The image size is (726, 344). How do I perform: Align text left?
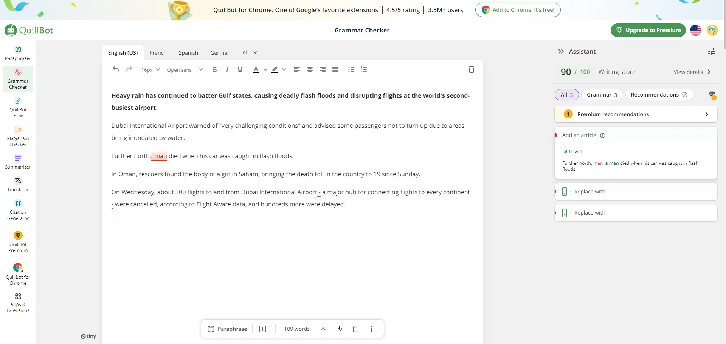[297, 69]
